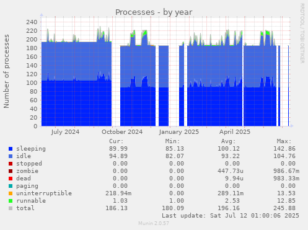Click idle current value 94.89
Screen dimensions: 308x230
pyautogui.click(x=118, y=156)
